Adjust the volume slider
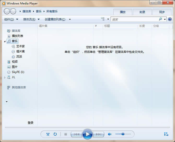175x142 pixels. point(123,134)
